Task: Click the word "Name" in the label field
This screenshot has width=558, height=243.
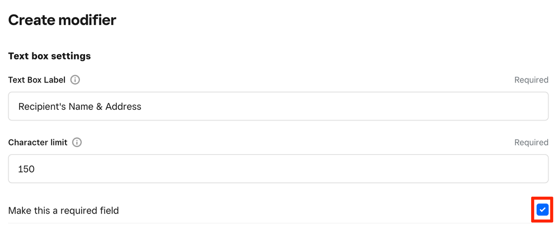Action: (81, 106)
